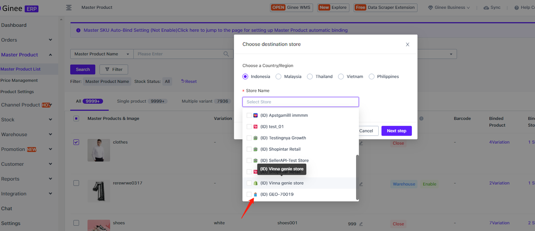The image size is (535, 231).
Task: Click the Ginee ERP logo
Action: (x=19, y=8)
